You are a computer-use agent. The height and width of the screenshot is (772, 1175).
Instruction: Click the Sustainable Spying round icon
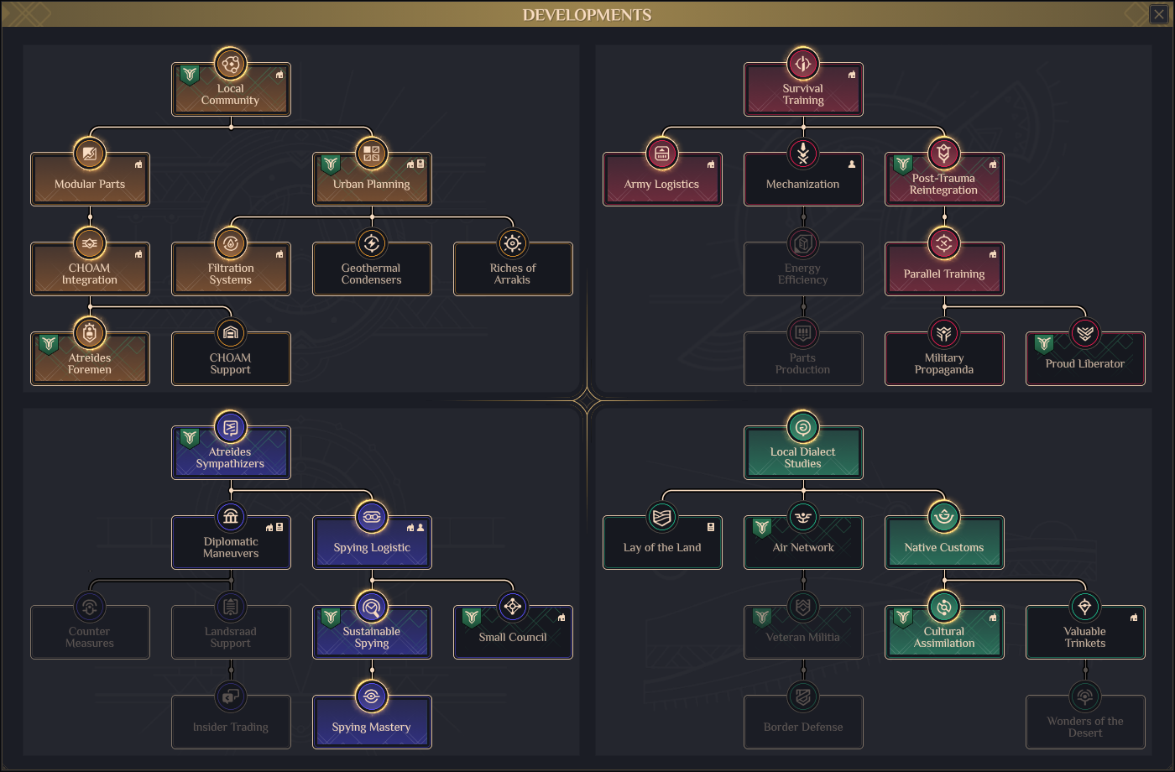tap(372, 607)
